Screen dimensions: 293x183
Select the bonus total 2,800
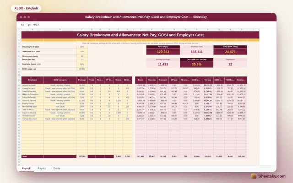coord(118,156)
